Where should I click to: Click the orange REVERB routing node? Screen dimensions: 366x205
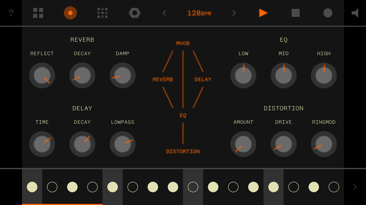pyautogui.click(x=163, y=79)
